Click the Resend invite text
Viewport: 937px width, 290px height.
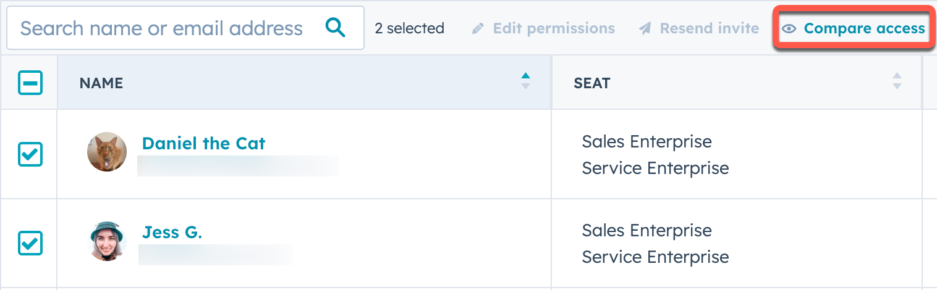pos(710,28)
